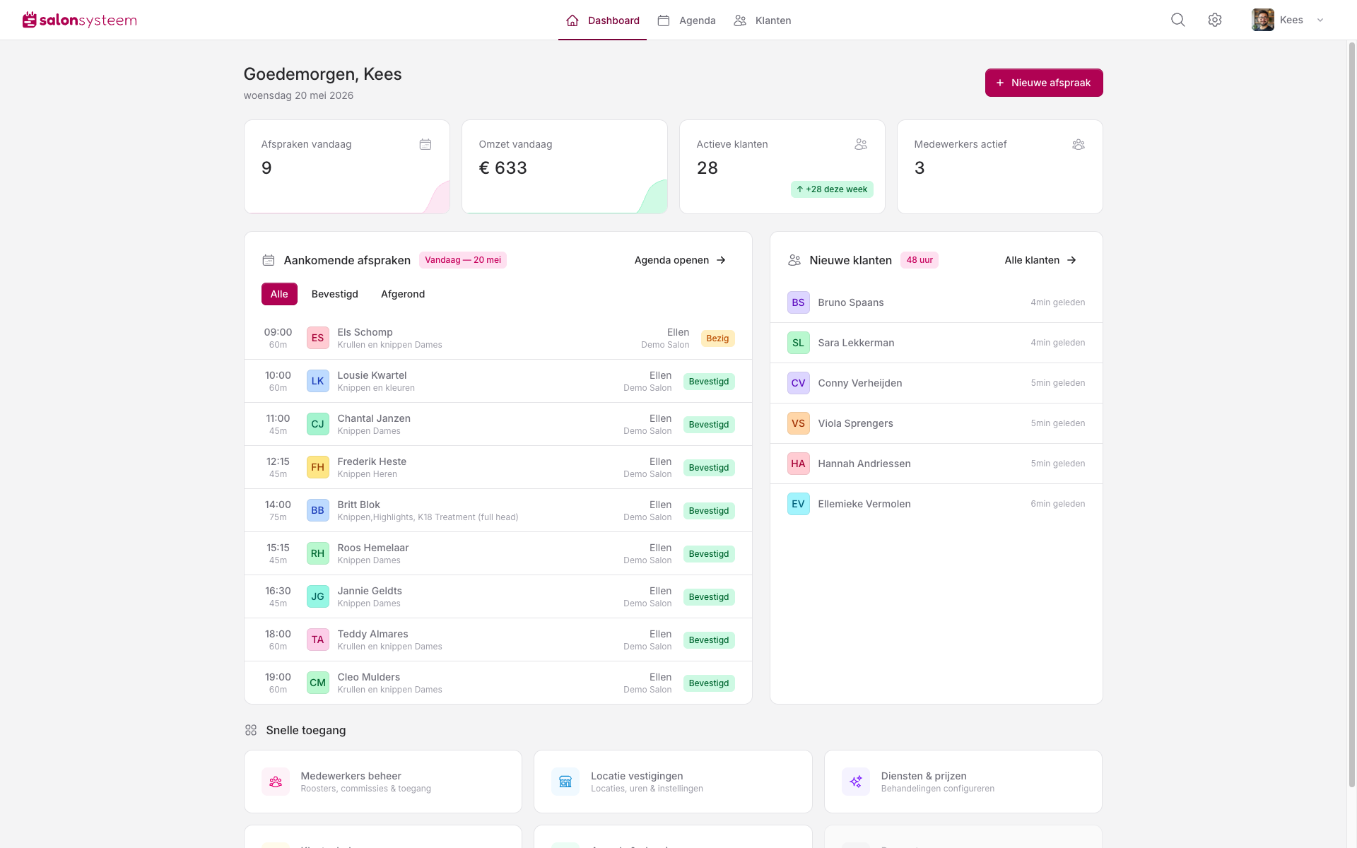
Task: Filter appointments by Afgerond
Action: point(403,294)
